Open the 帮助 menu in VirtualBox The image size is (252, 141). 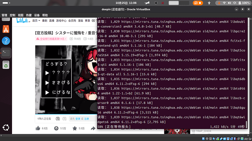(x=45, y=15)
